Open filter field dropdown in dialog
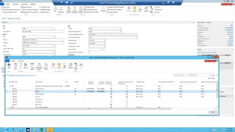235x132 pixels. [210, 75]
